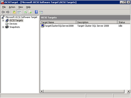Click the Devices disk icon in tree
Screen dimensions: 131x98
pos(7,24)
